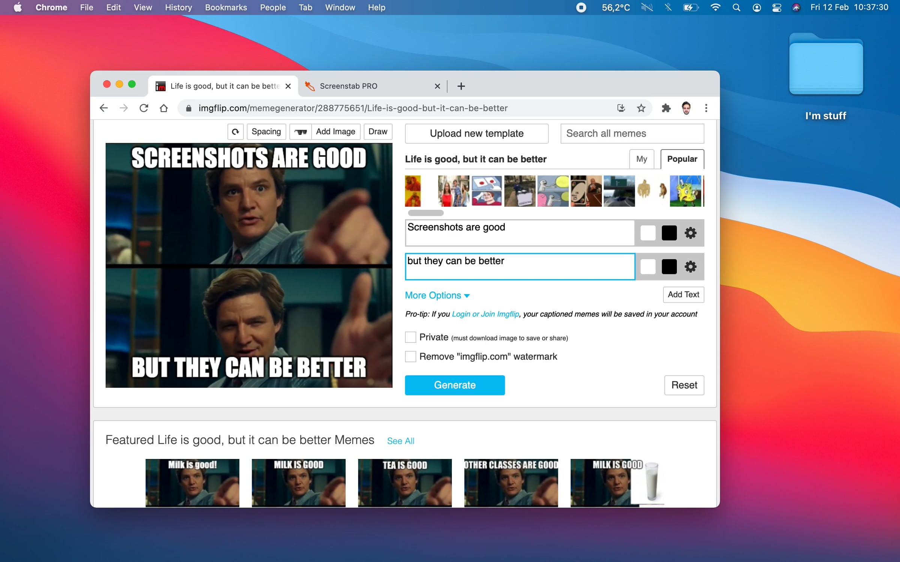
Task: Open settings gear for Screenshots are good text
Action: point(690,233)
